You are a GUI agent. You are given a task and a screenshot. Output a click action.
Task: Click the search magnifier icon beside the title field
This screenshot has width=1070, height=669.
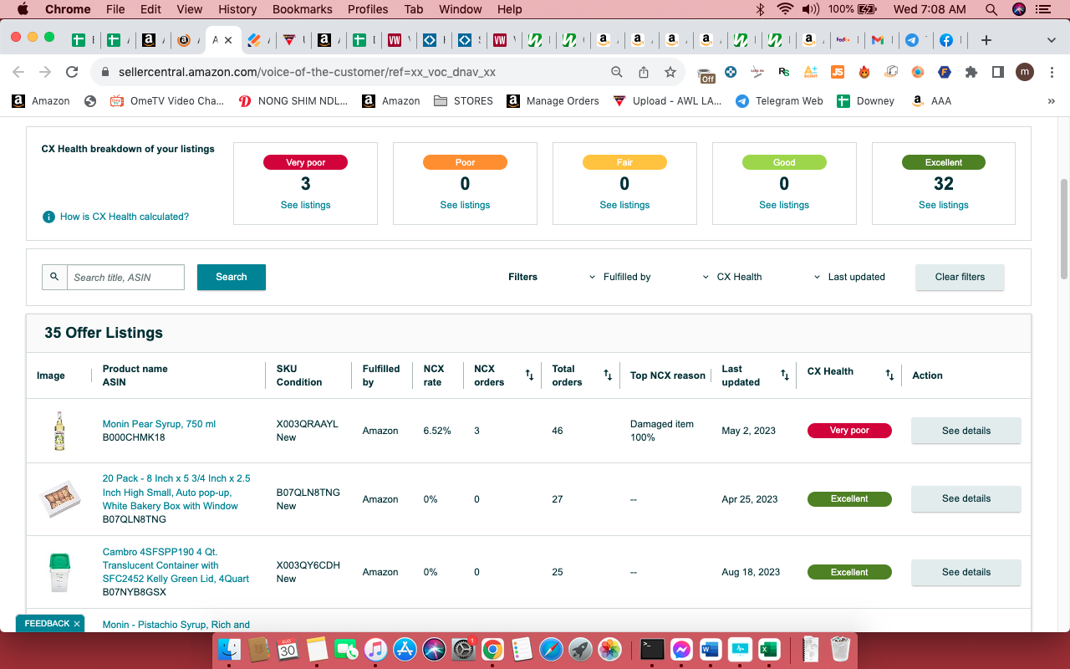pos(54,277)
